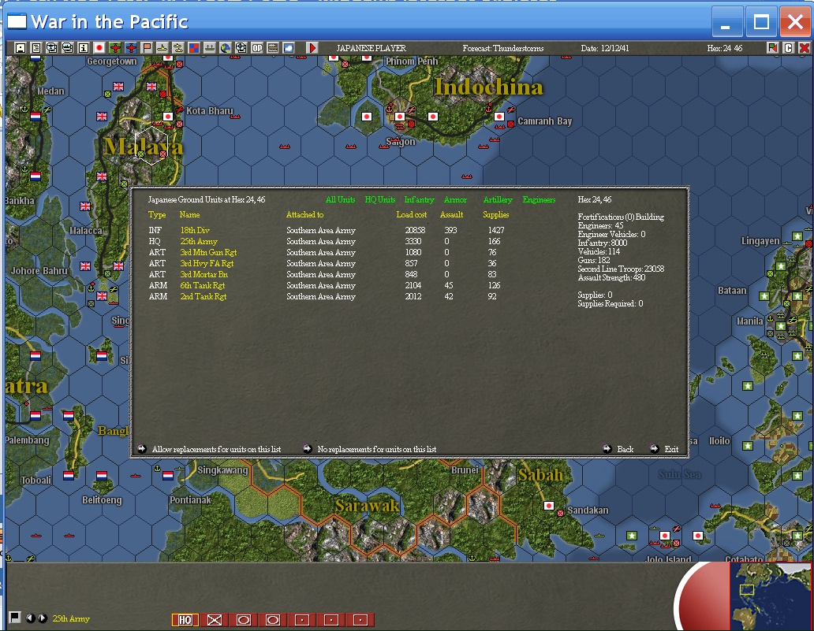Screen dimensions: 814x631
Task: Select the Japanese flag at Kota Bharu
Action: tap(168, 117)
